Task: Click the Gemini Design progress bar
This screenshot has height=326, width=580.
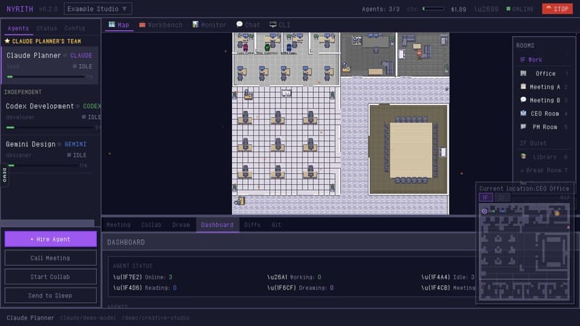Action: pos(44,166)
